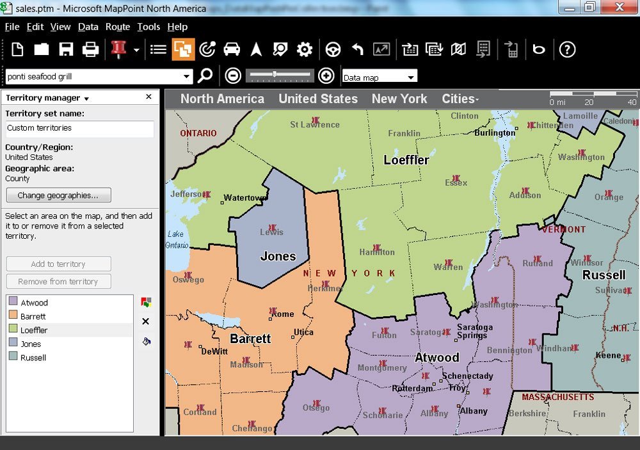
Task: Open the Data menu
Action: [88, 27]
